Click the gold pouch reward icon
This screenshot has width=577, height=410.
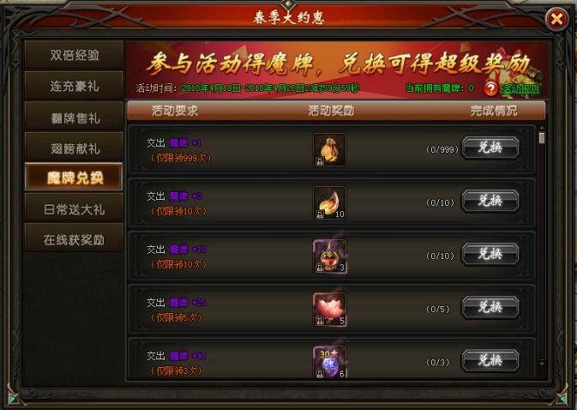pos(329,150)
